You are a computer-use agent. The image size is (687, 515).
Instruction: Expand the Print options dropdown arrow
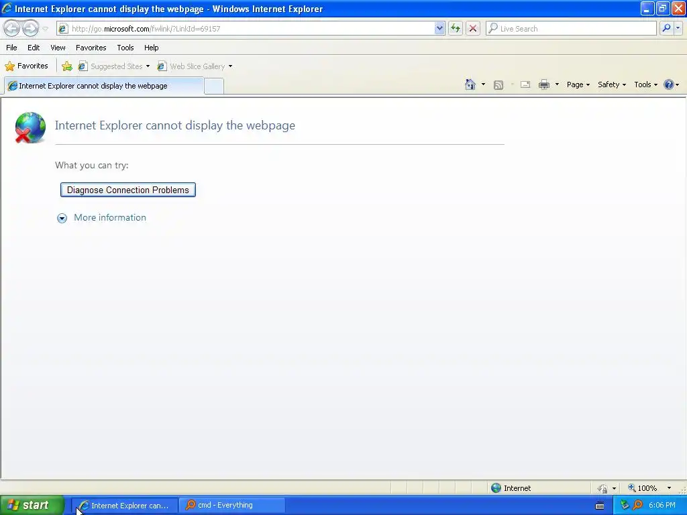point(558,84)
